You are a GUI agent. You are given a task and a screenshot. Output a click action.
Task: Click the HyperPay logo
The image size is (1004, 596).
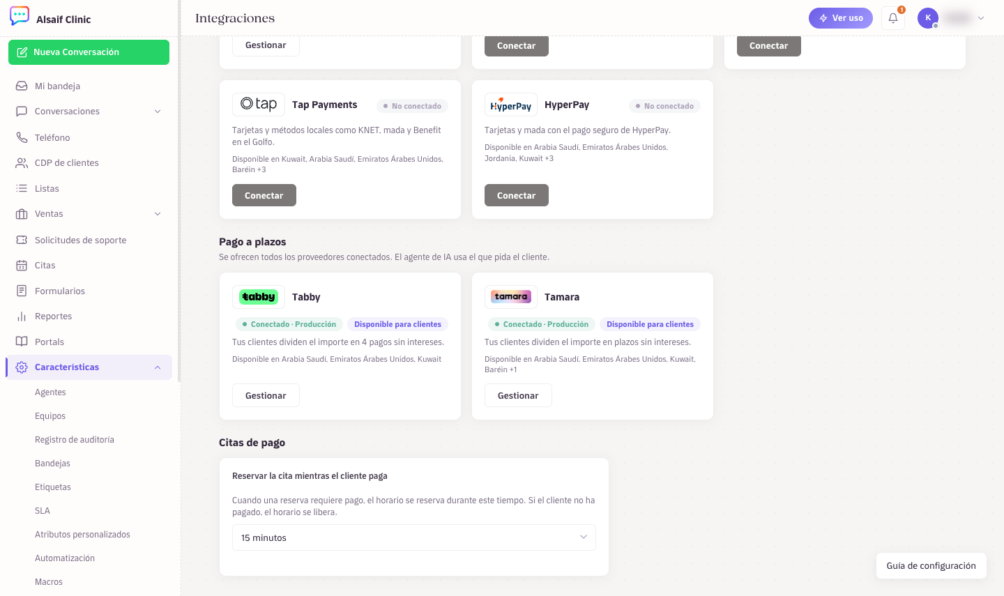pos(511,105)
